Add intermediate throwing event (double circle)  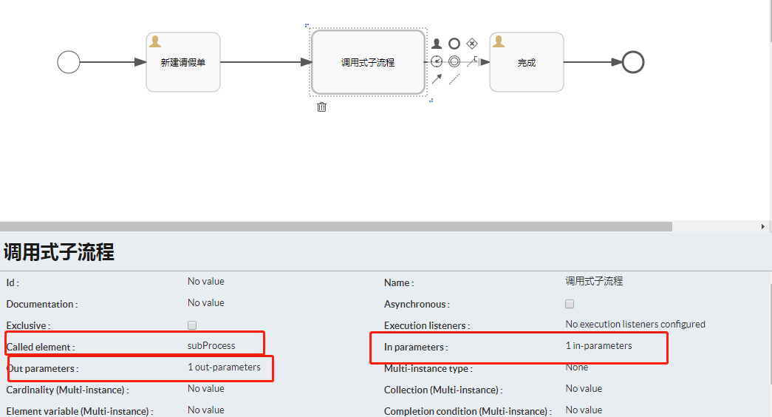pyautogui.click(x=454, y=61)
